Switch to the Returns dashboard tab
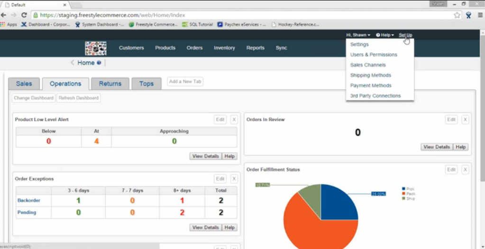Screen dimensions: 485x249 point(110,84)
